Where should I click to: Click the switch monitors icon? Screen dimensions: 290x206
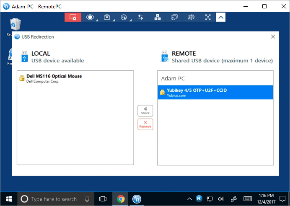[x=174, y=17]
